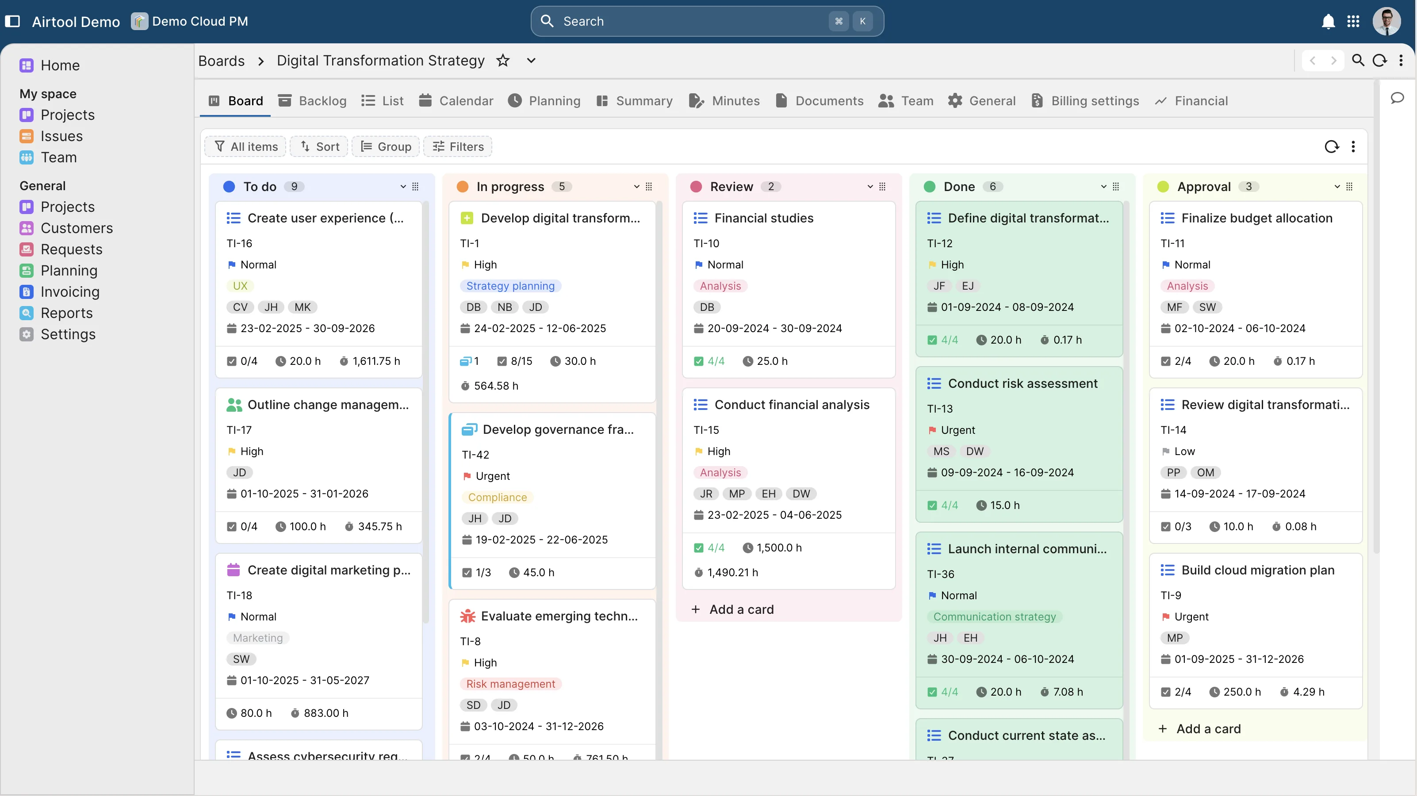Open the Financial tab
1417x796 pixels.
coord(1191,101)
